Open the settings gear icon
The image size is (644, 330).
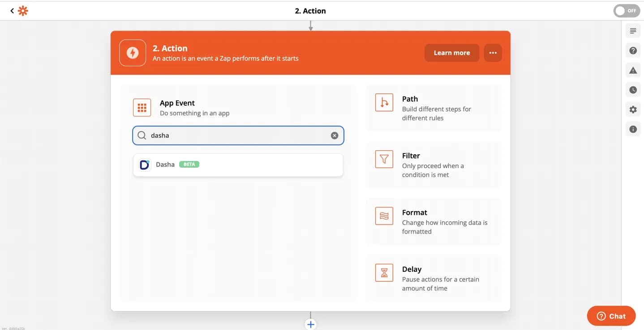[633, 110]
